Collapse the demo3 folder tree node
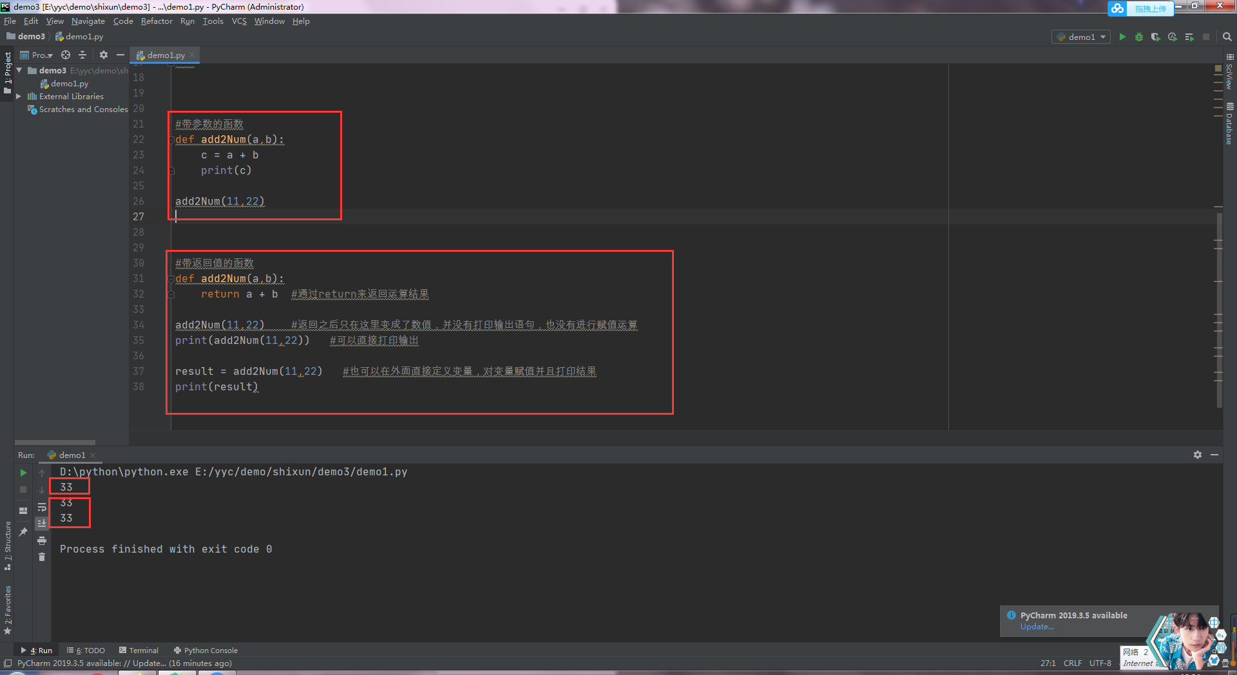The image size is (1237, 675). tap(19, 70)
